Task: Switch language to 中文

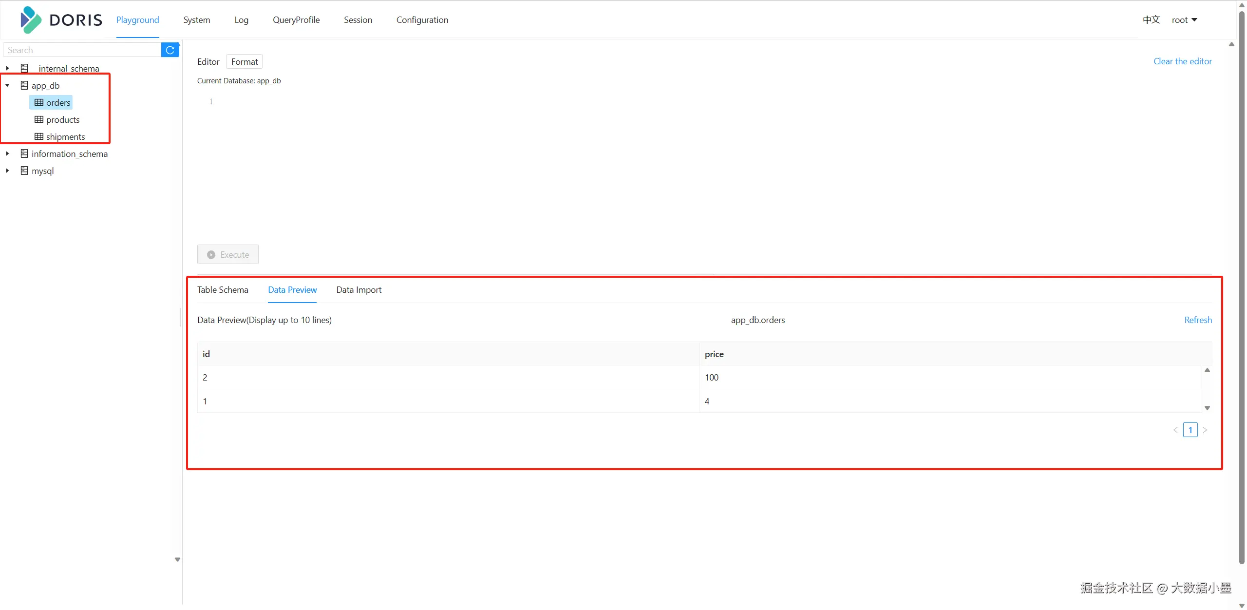Action: 1151,20
